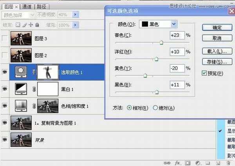Toggle the 预览(P) checkbox

point(204,73)
